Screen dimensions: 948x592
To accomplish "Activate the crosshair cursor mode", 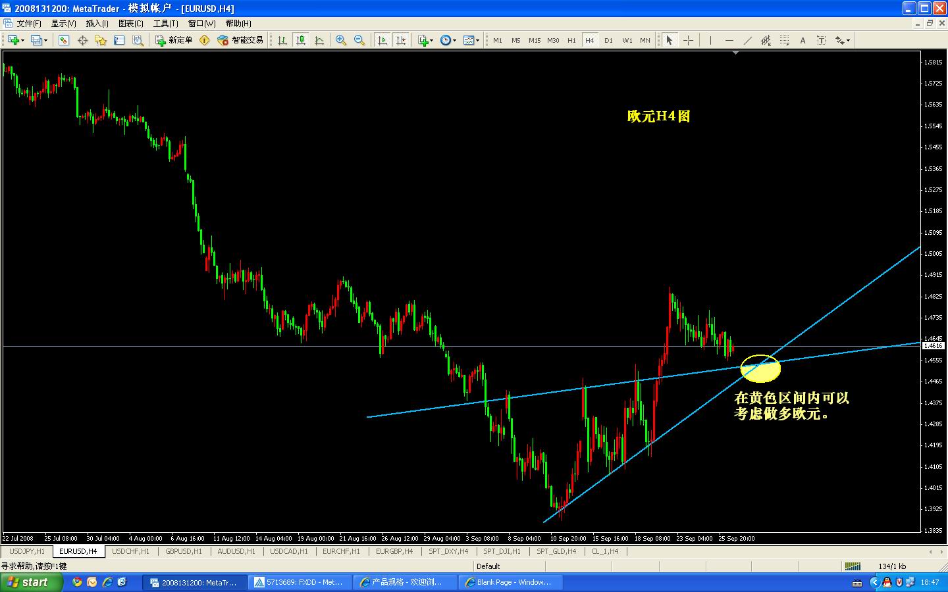I will 688,40.
